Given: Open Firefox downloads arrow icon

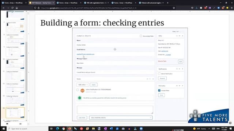Looking at the screenshot, I should [x=197, y=8].
